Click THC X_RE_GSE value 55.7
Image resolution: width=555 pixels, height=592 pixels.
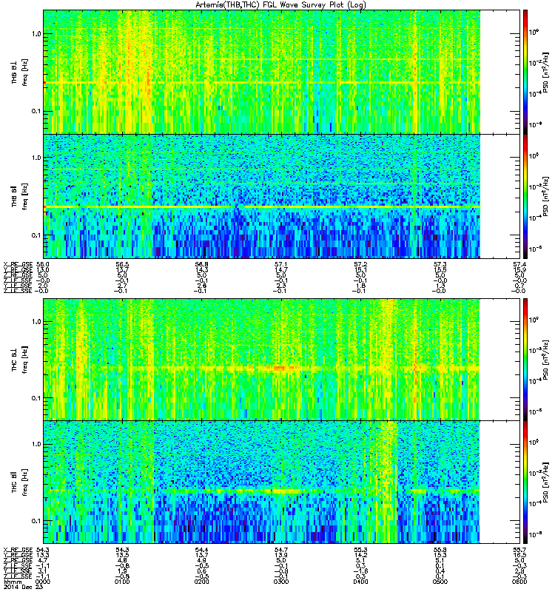point(519,550)
